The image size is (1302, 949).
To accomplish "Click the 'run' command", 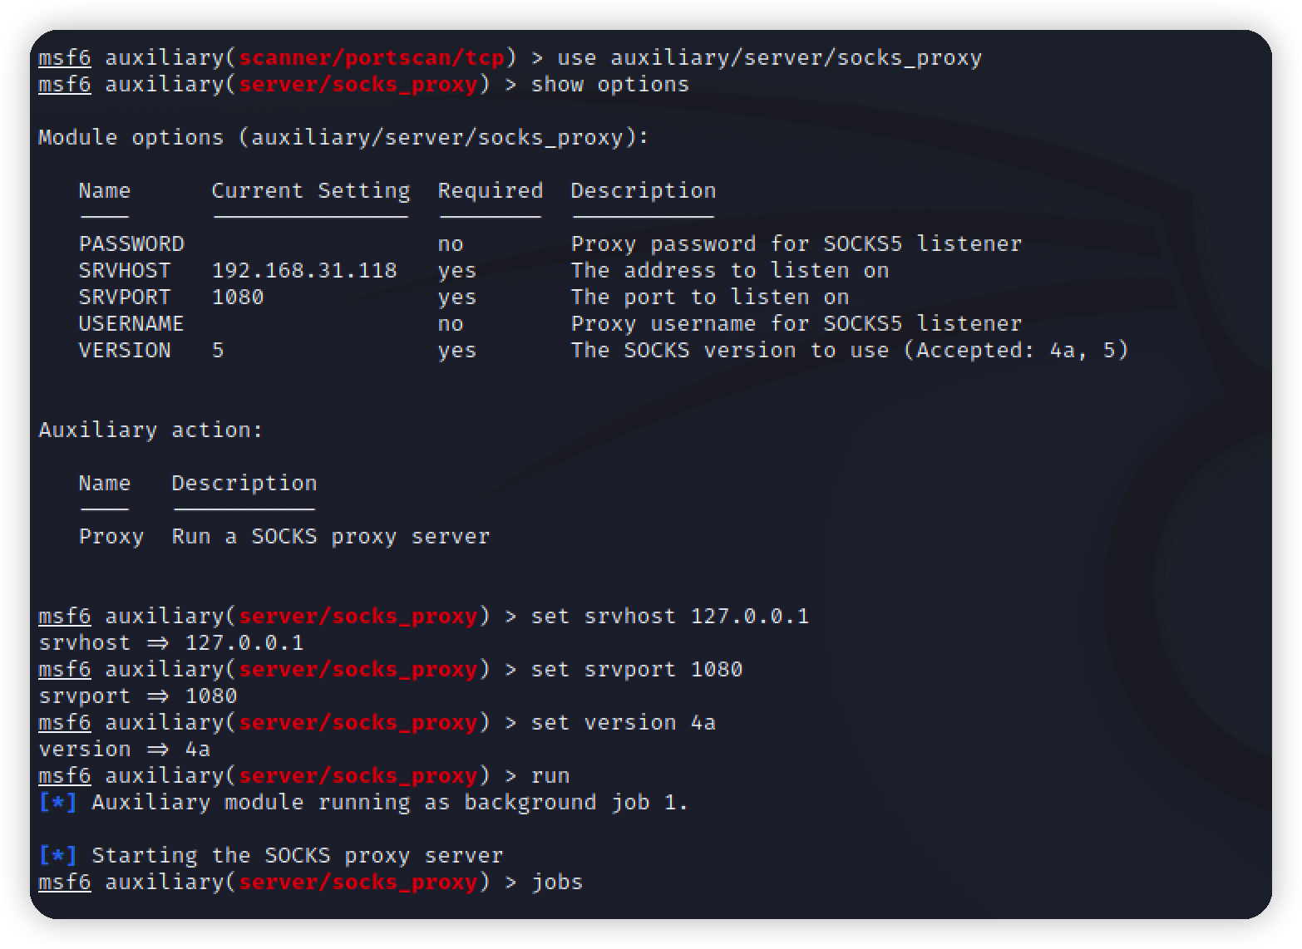I will 550,776.
